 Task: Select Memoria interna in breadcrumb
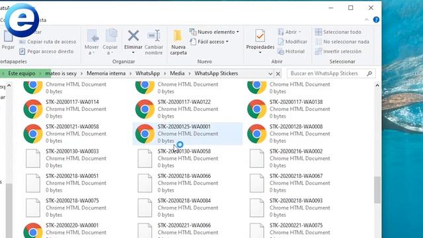[x=106, y=73]
